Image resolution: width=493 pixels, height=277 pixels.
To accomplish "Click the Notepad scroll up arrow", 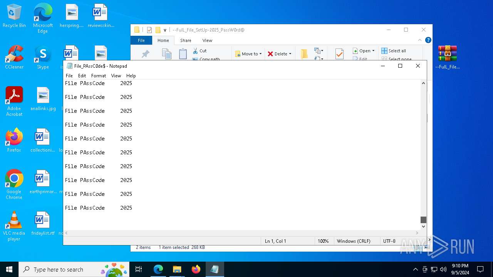I will pyautogui.click(x=423, y=83).
